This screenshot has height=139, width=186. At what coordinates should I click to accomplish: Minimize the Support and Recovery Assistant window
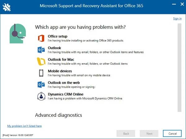pos(174,4)
